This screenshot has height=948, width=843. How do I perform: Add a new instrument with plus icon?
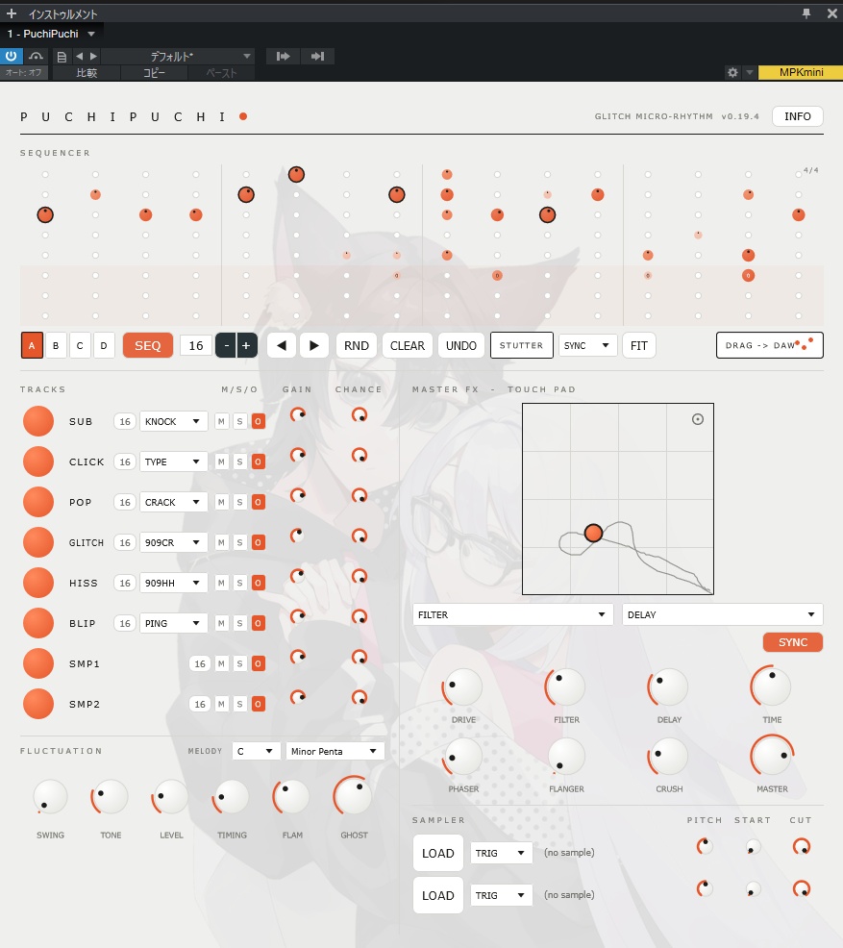pos(12,13)
